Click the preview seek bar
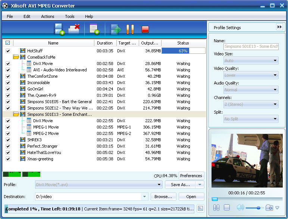Screen dimensions: 288x219 tap(247, 199)
